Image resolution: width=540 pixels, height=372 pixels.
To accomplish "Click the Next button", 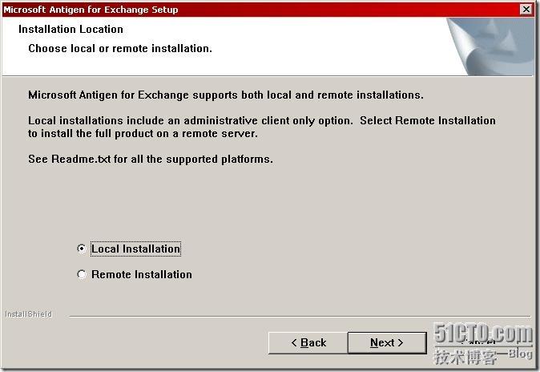I will pyautogui.click(x=387, y=342).
